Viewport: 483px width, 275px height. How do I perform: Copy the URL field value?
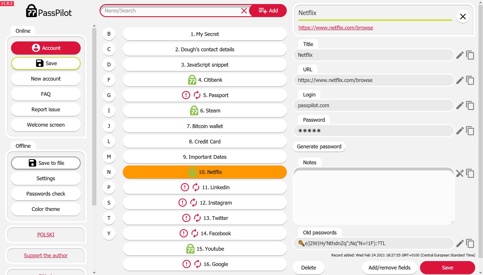470,80
